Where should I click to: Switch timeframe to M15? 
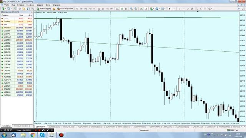click(x=86, y=9)
